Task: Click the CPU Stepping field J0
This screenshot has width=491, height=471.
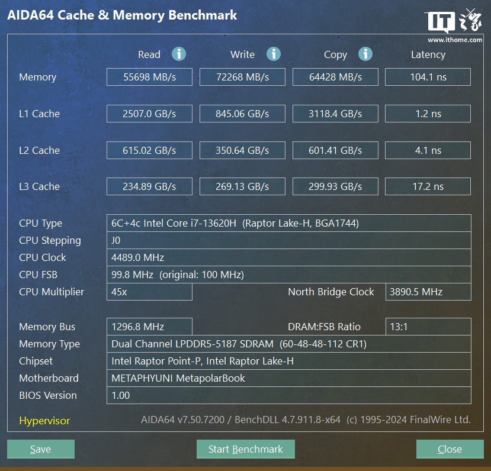Action: pos(288,240)
